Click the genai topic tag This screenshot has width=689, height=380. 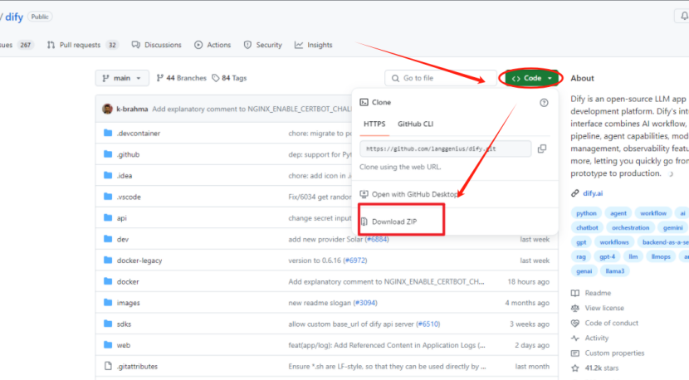click(584, 271)
